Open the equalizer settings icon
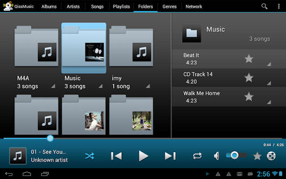Viewport: 286px width, 179px height. (x=271, y=156)
